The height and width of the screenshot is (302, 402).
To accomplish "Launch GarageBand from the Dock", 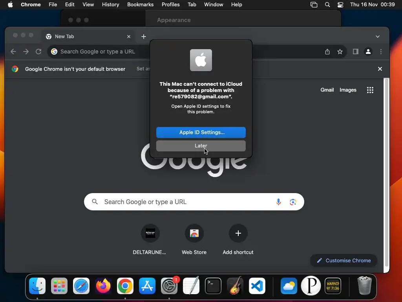I will pyautogui.click(x=235, y=286).
